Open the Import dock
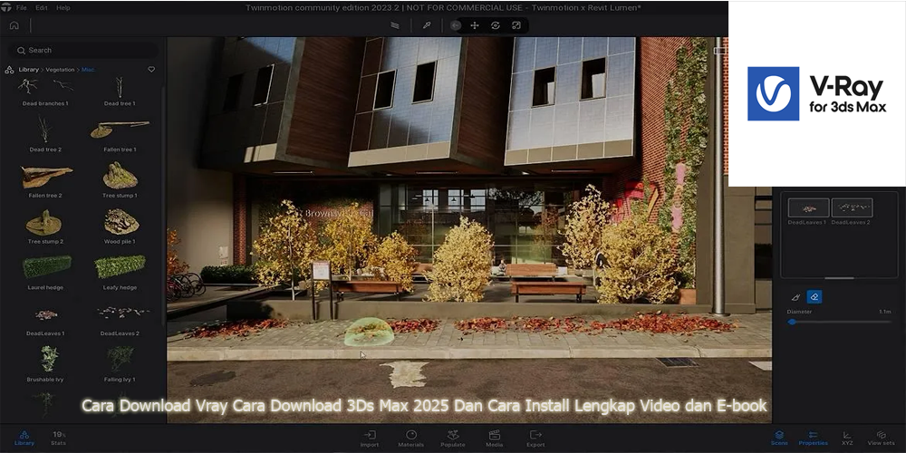The width and height of the screenshot is (906, 453). tap(370, 439)
